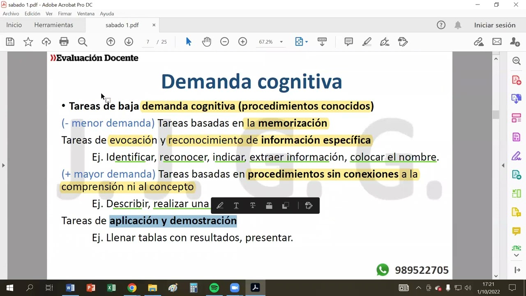526x296 pixels.
Task: Select the highlight text pen tool
Action: point(367,42)
